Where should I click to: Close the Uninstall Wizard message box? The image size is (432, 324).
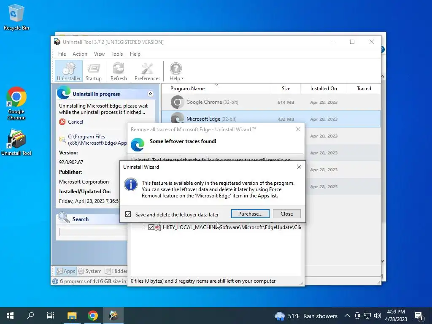tap(299, 167)
